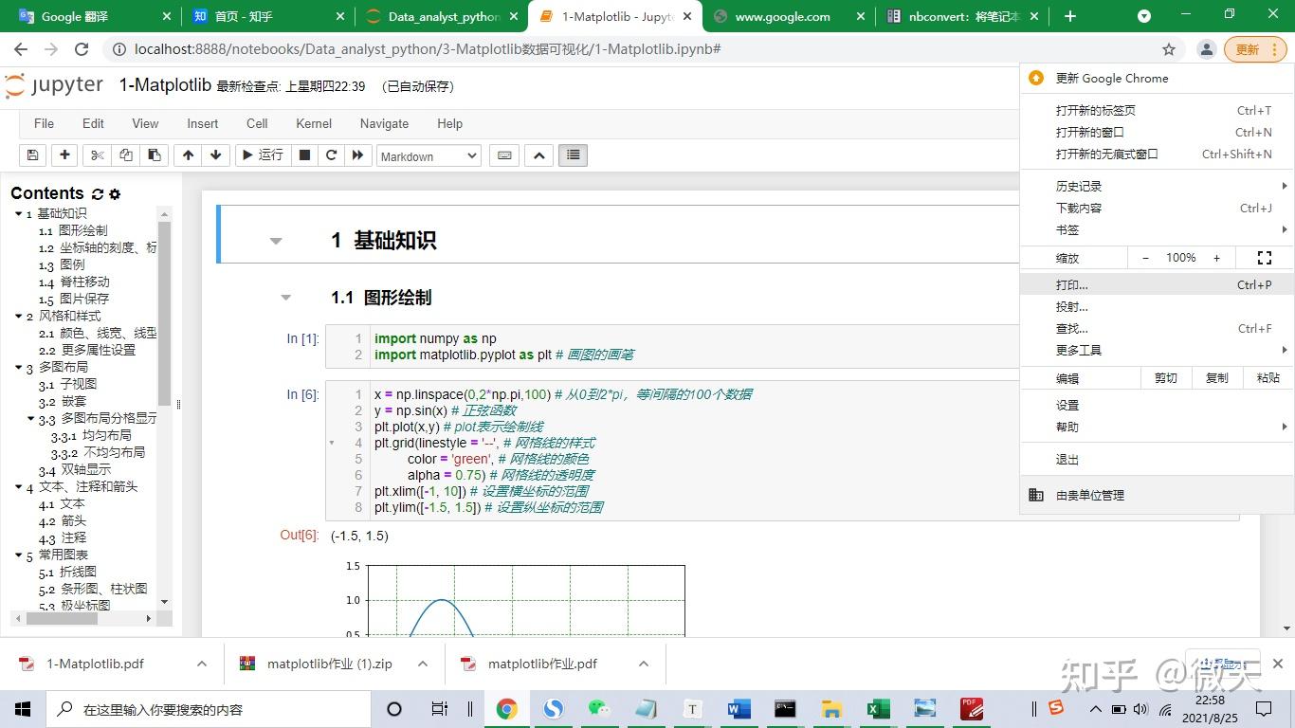Open the command palette keyboard icon
This screenshot has width=1295, height=728.
coord(503,155)
